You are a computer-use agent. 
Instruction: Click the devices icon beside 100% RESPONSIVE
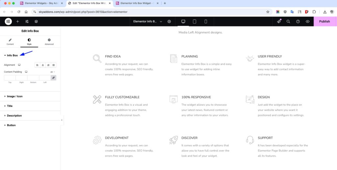(173, 99)
